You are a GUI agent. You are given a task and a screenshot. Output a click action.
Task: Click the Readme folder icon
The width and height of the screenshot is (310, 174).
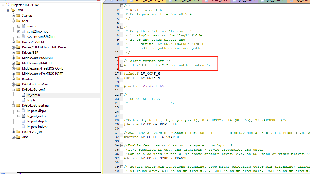18,79
